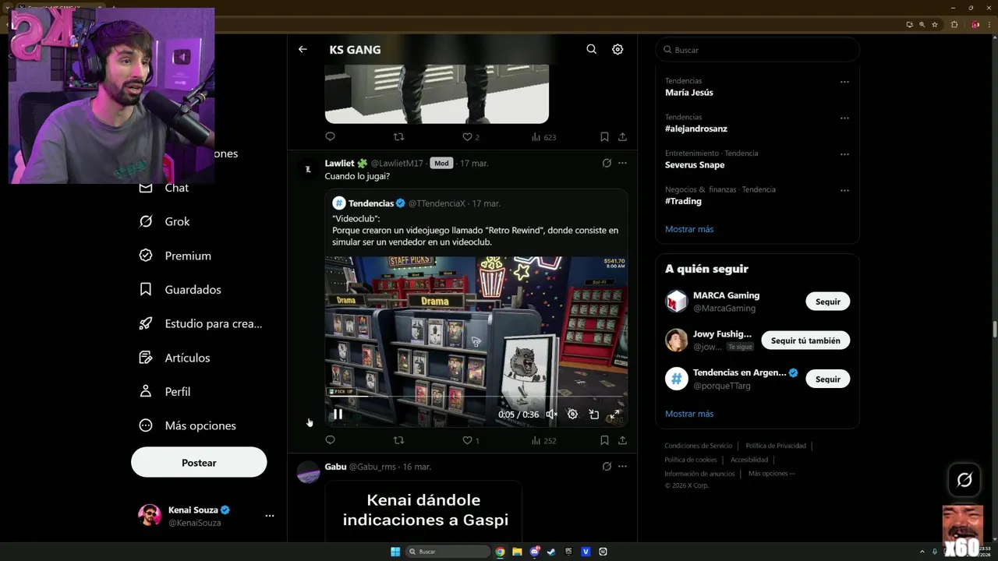This screenshot has width=998, height=561.
Task: Open Grok explain icon on Lawliet's post
Action: click(x=607, y=163)
